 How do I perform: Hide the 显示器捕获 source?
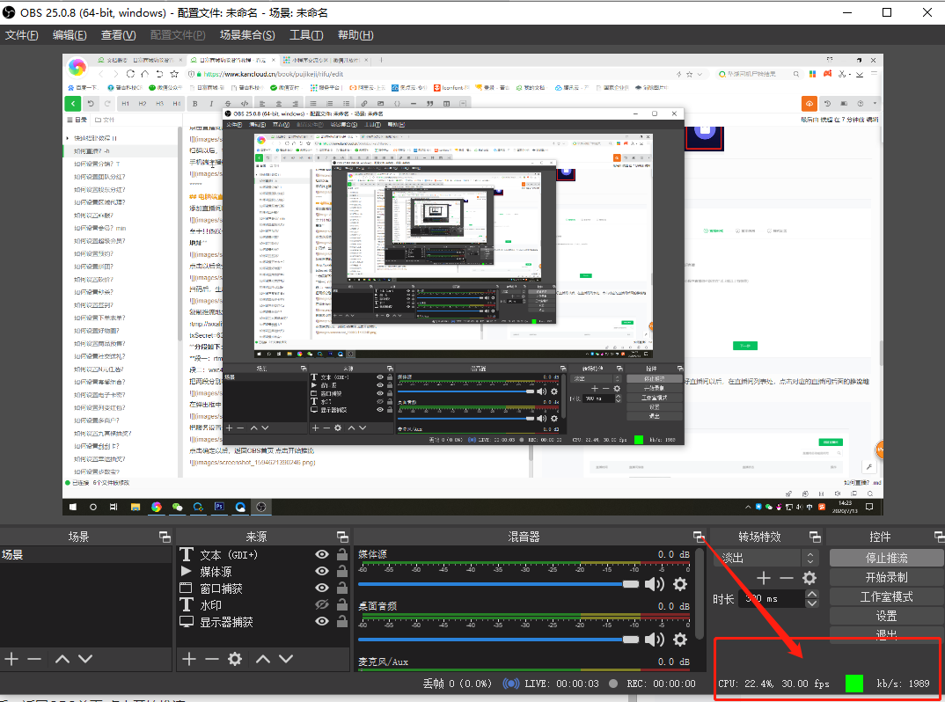coord(322,621)
